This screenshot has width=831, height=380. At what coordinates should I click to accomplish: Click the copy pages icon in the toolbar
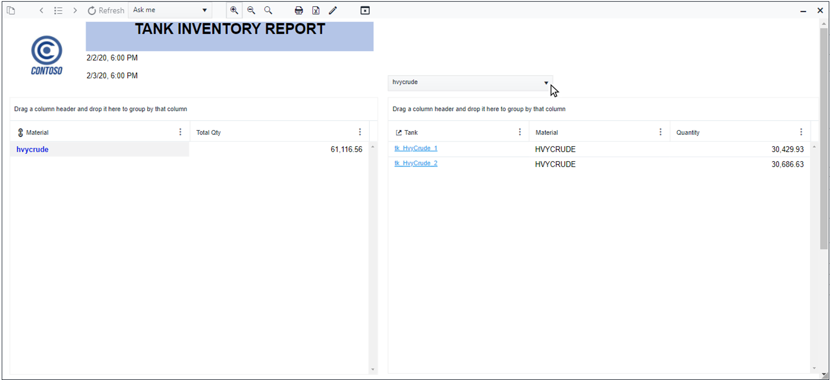(x=11, y=10)
